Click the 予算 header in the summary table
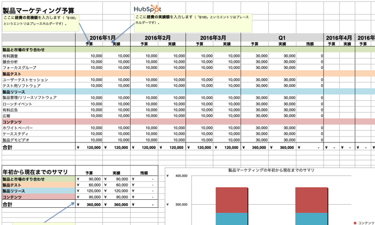This screenshot has width=375, height=225. [89, 173]
